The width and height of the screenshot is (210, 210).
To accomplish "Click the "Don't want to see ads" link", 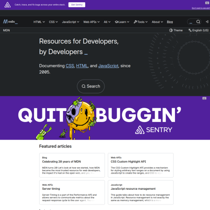I will (201, 8).
